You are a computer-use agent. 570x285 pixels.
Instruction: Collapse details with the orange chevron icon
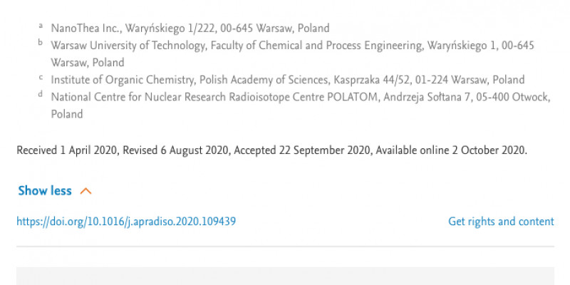(85, 191)
